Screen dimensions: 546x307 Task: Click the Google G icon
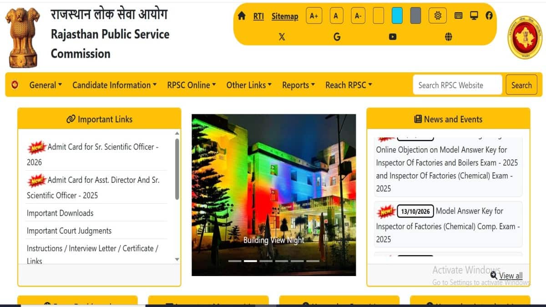tap(337, 37)
